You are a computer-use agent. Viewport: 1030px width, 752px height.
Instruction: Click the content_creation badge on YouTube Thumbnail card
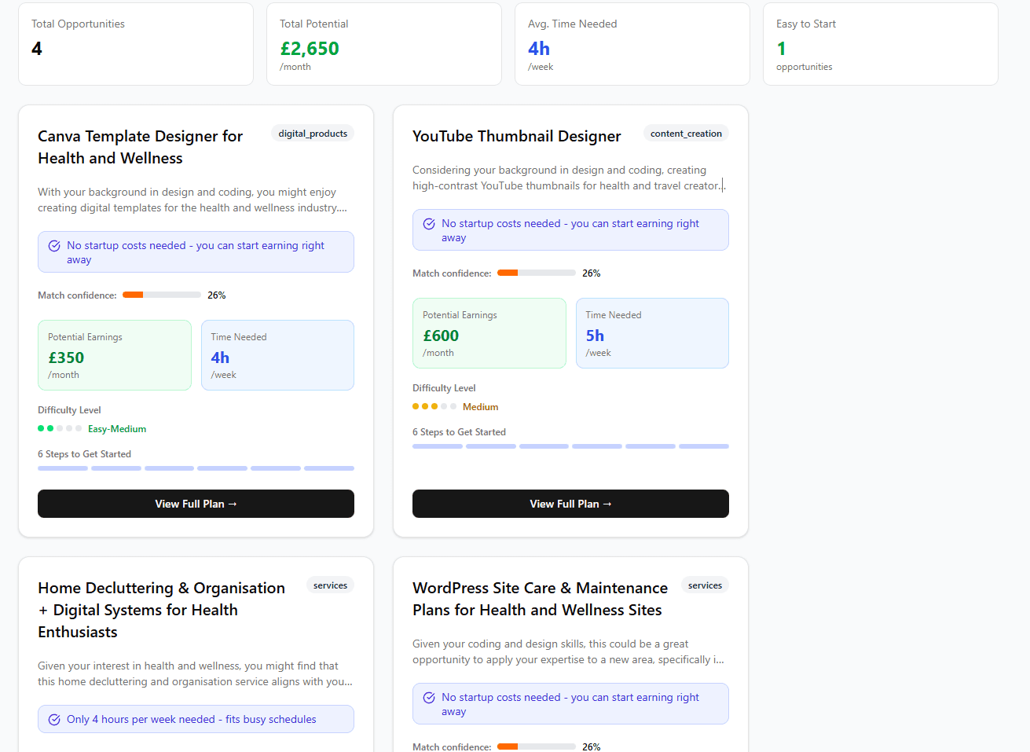686,133
